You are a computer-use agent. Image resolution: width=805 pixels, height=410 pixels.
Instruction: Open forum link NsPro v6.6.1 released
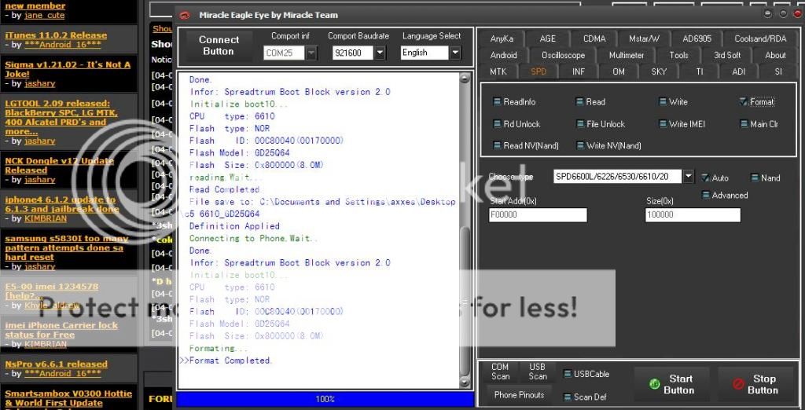coord(57,364)
